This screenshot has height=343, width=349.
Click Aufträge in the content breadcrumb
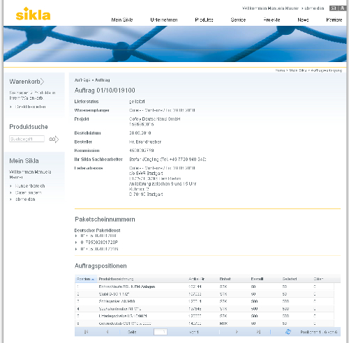pyautogui.click(x=82, y=80)
